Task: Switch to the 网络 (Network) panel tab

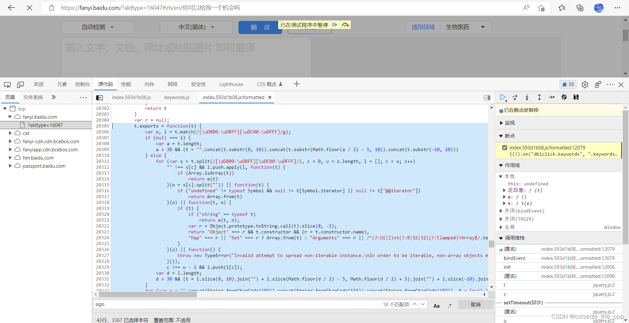Action: click(x=173, y=84)
